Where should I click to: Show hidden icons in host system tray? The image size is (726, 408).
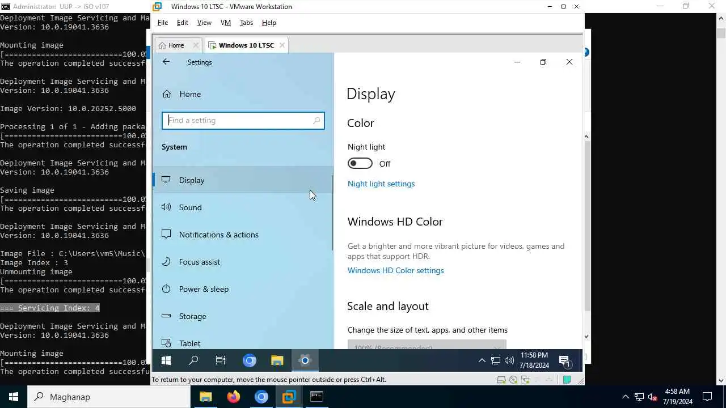(625, 397)
